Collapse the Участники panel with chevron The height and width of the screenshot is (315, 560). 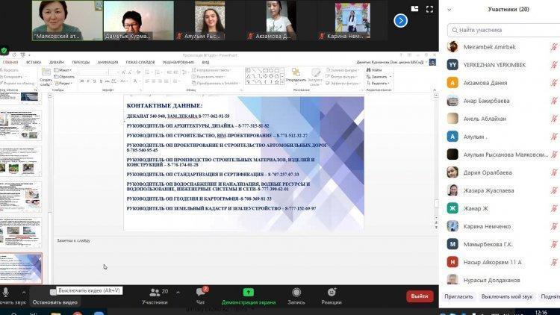tap(449, 10)
